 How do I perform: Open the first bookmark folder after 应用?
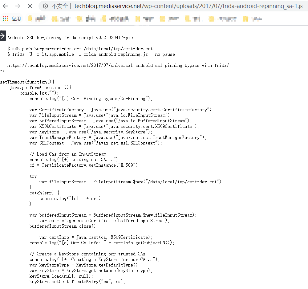[37, 19]
